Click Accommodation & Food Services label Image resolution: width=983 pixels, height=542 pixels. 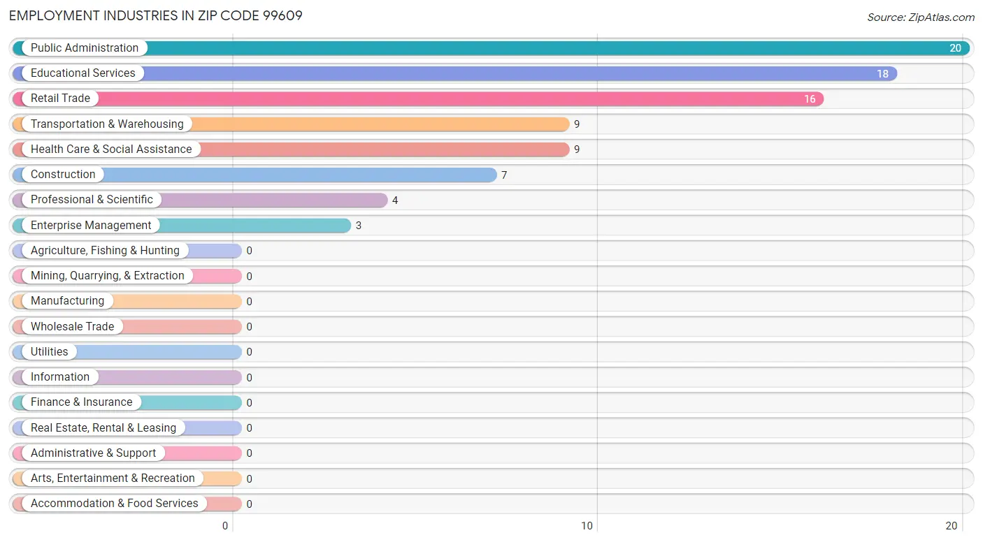point(115,504)
